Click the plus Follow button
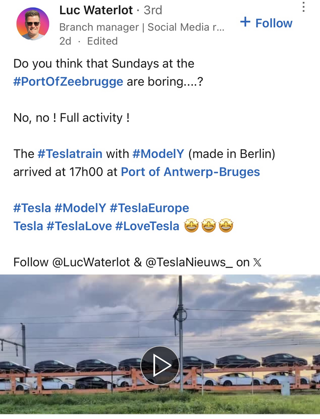The image size is (320, 419). click(266, 23)
